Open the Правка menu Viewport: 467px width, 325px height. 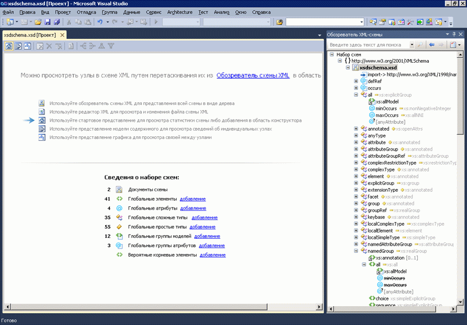(x=27, y=12)
